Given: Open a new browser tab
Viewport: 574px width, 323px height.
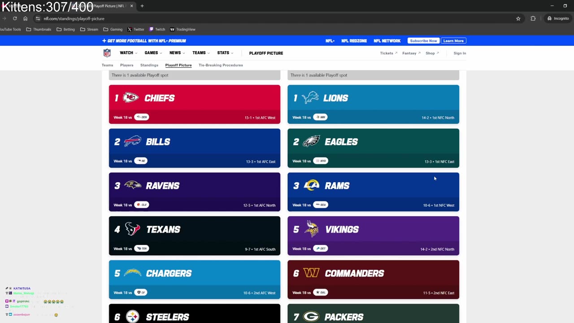Looking at the screenshot, I should click(x=142, y=6).
